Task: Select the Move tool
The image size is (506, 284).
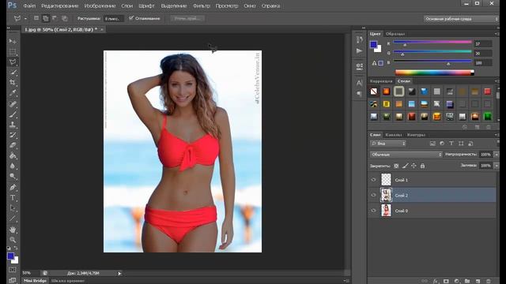Action: 13,41
